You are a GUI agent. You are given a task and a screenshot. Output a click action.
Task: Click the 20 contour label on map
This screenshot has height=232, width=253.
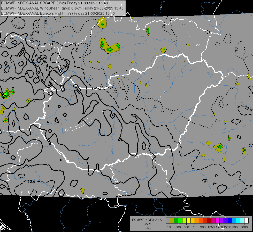[x=4, y=80]
